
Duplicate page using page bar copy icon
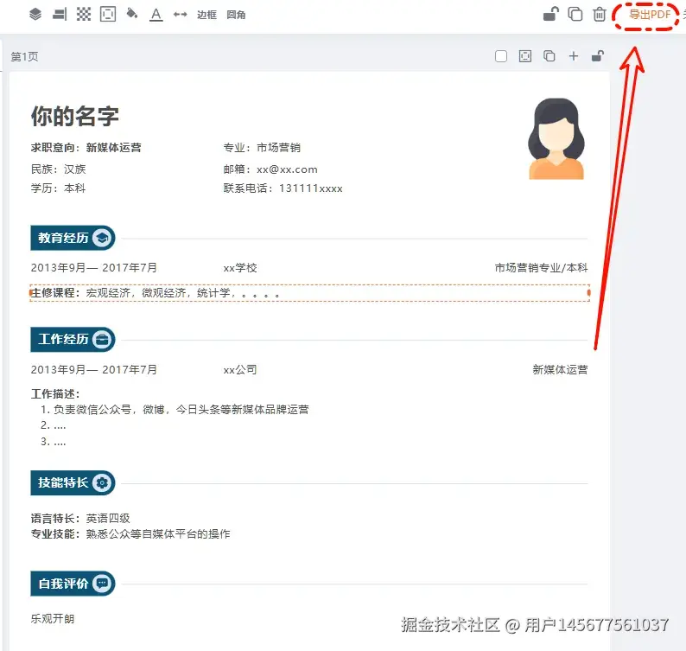point(549,56)
